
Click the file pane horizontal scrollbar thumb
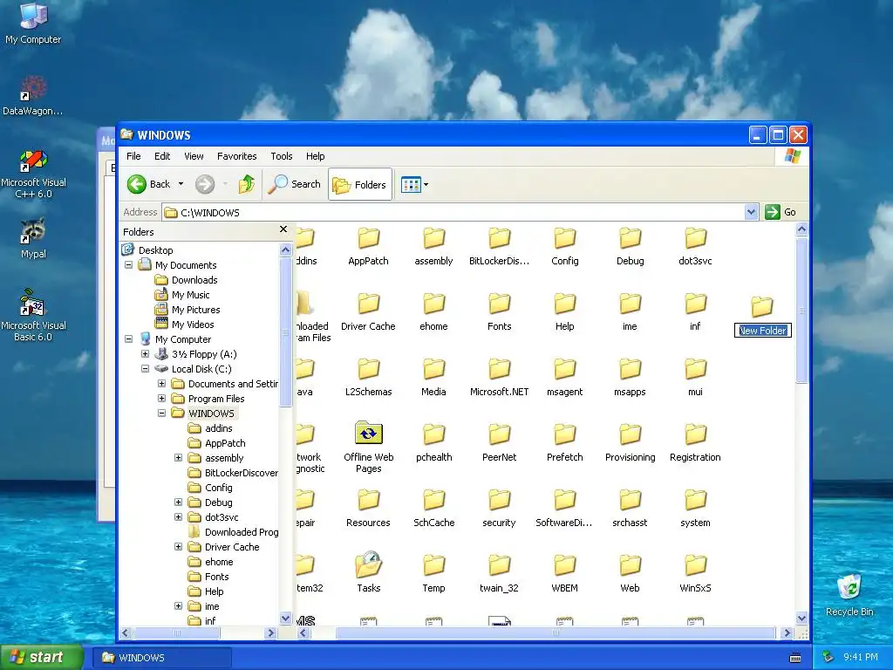point(556,632)
